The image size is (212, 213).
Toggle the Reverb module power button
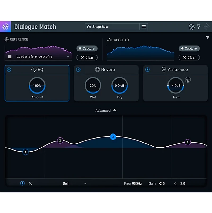pyautogui.click(x=78, y=69)
